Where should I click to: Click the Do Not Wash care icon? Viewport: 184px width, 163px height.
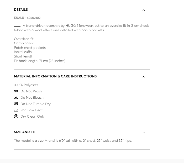(x=16, y=91)
